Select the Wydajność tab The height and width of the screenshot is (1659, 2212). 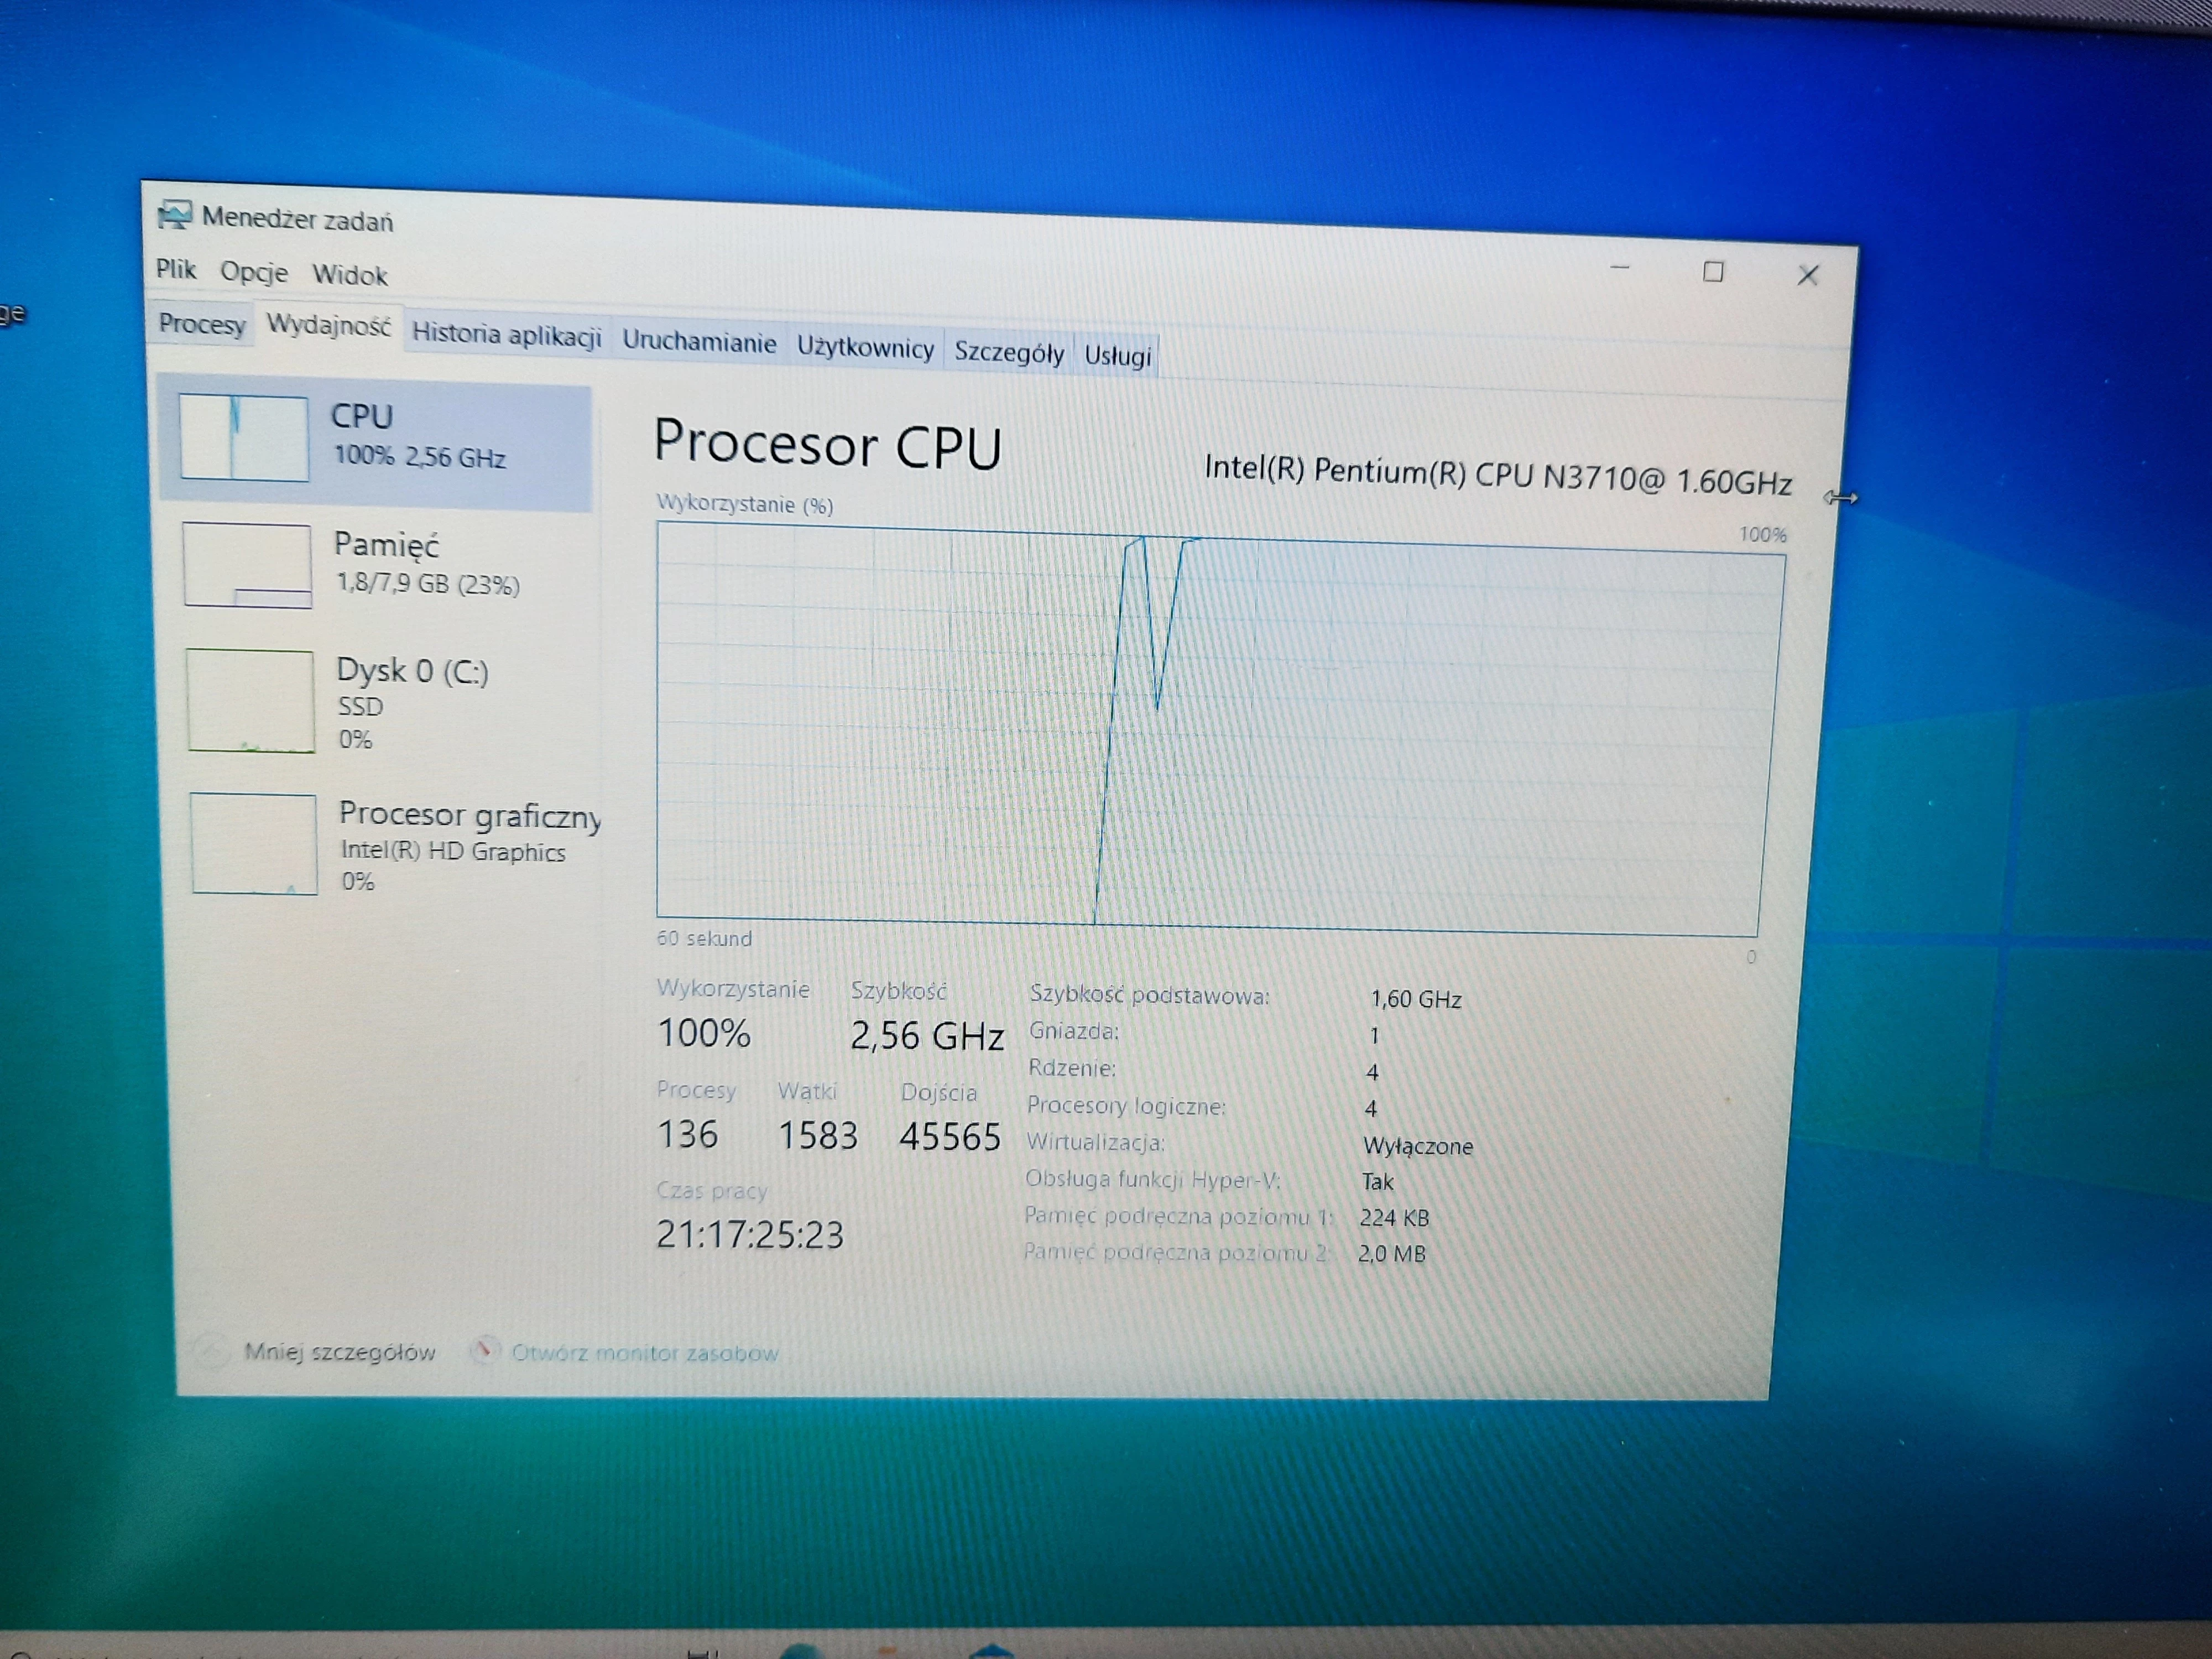(x=329, y=326)
